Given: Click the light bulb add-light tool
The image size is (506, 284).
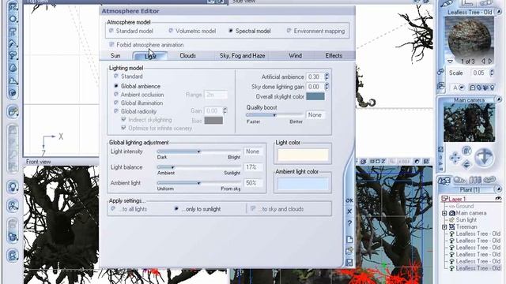Looking at the screenshot, I should [x=13, y=187].
